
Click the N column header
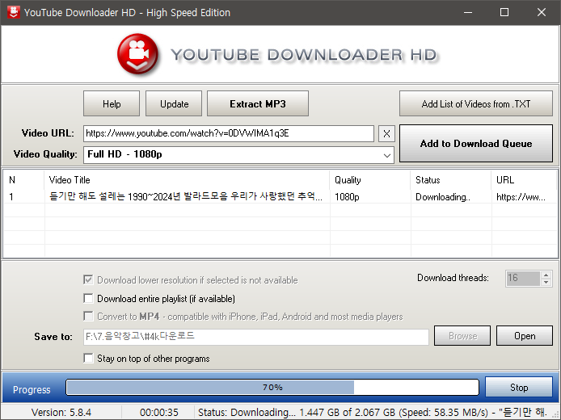pos(23,180)
